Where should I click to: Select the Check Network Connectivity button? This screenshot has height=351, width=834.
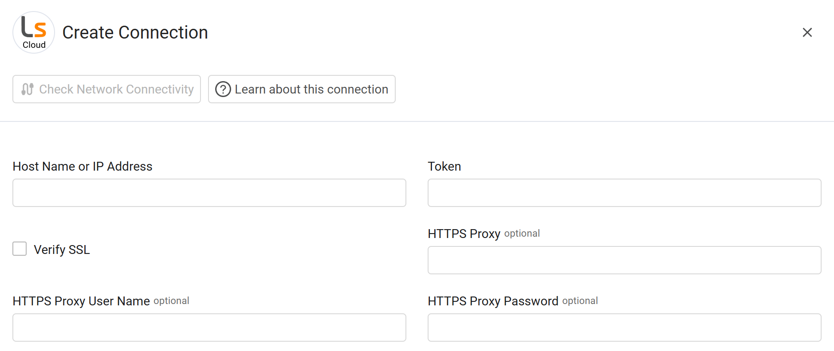tap(106, 89)
